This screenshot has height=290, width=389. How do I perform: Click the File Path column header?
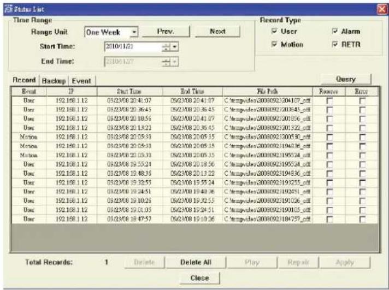[x=268, y=92]
